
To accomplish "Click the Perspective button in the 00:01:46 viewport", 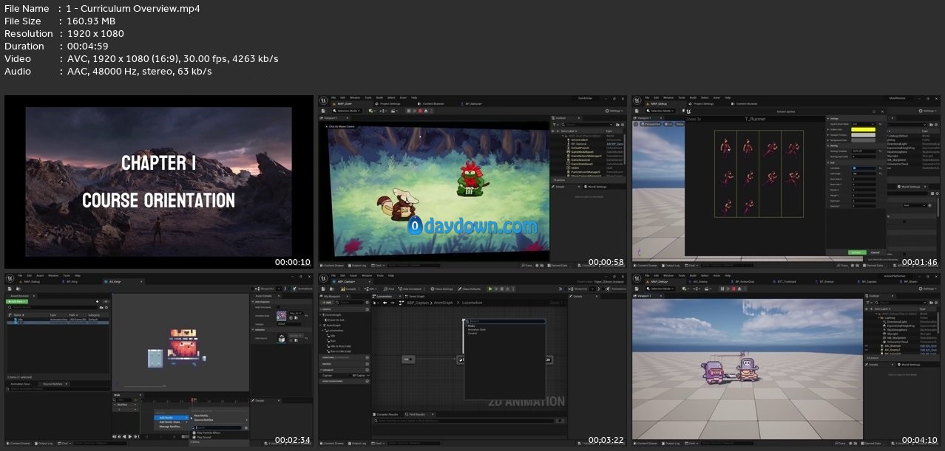I will tap(649, 124).
